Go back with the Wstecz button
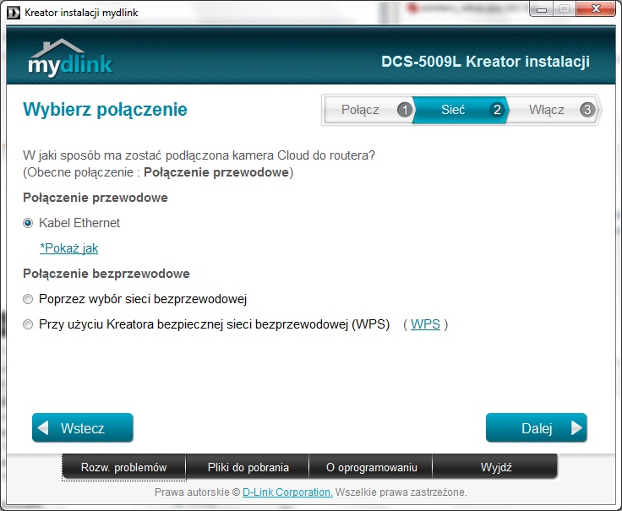Screen dimensions: 622x511 tap(83, 427)
